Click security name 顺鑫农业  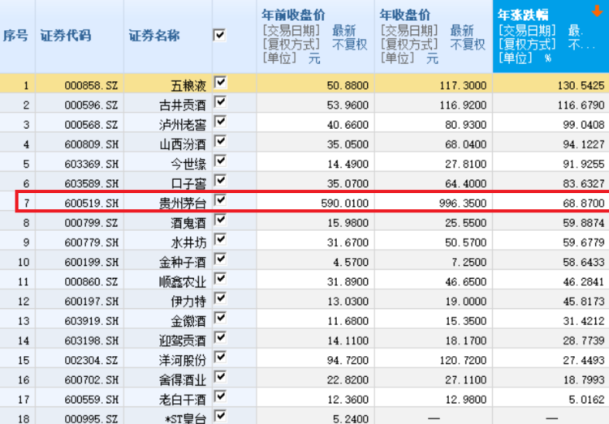(183, 282)
